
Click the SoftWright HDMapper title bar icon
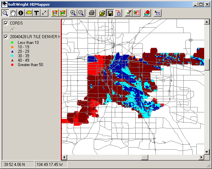[x=4, y=4]
